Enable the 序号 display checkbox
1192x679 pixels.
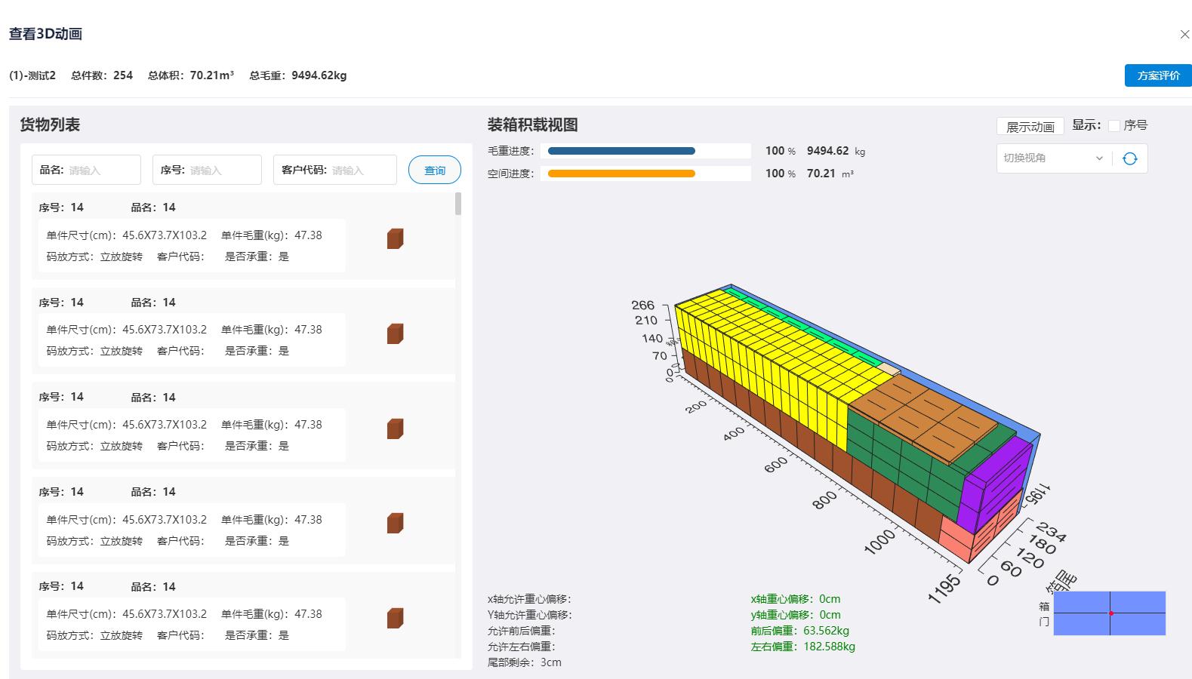tap(1114, 126)
